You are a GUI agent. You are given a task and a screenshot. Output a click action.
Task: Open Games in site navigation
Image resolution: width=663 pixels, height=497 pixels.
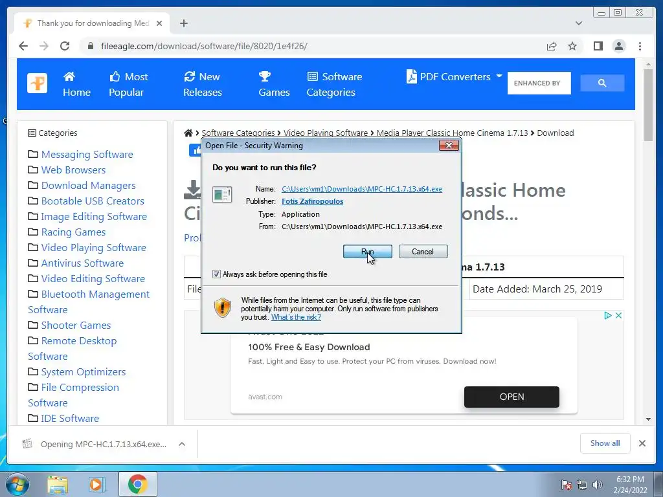tap(274, 84)
